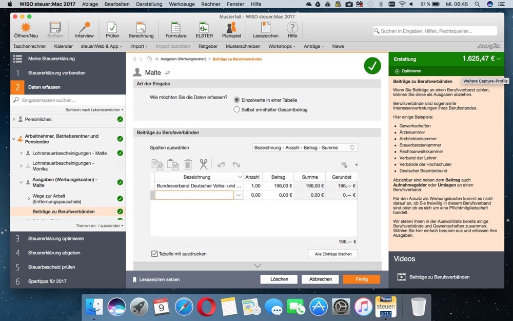Expand the Persönliches tree section
513x321 pixels.
[x=14, y=119]
